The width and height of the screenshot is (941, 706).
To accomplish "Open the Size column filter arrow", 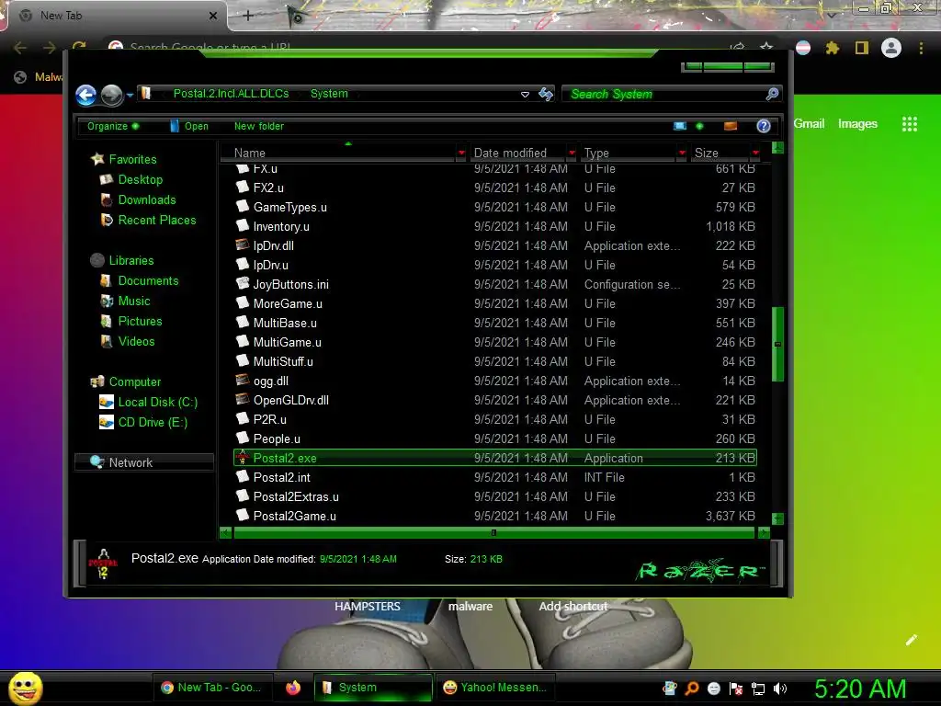I will 756,154.
